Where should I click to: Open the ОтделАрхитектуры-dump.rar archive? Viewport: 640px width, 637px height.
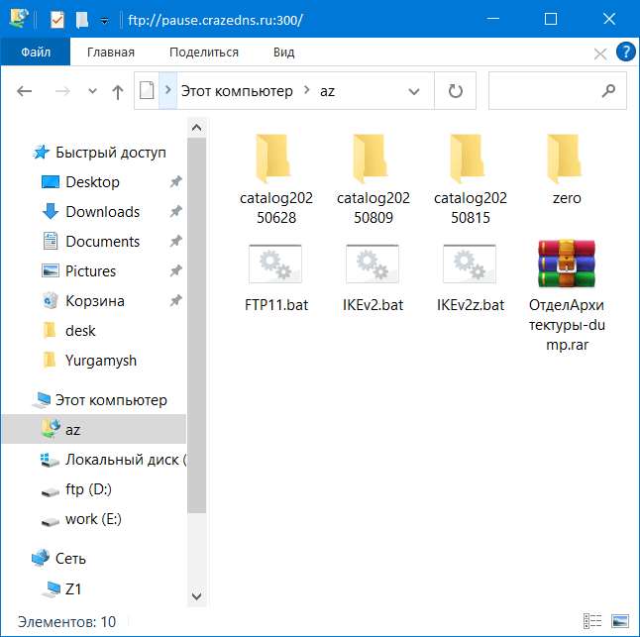(x=567, y=267)
